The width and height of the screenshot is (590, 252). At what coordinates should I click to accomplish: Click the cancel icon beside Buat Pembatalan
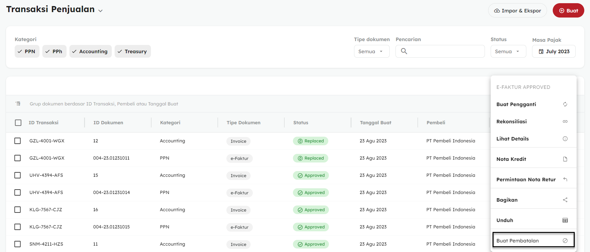coord(565,241)
